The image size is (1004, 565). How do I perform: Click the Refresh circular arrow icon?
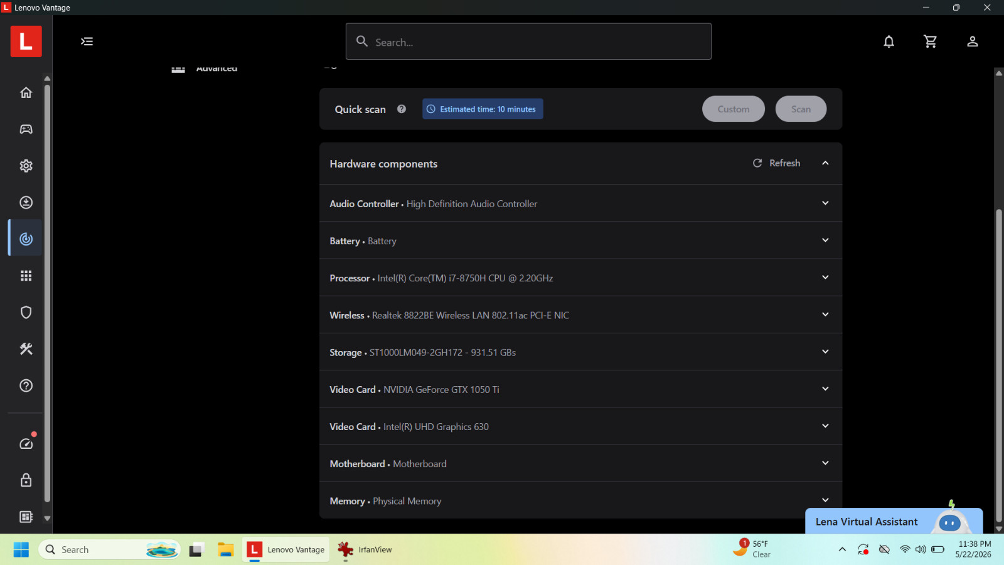coord(757,163)
